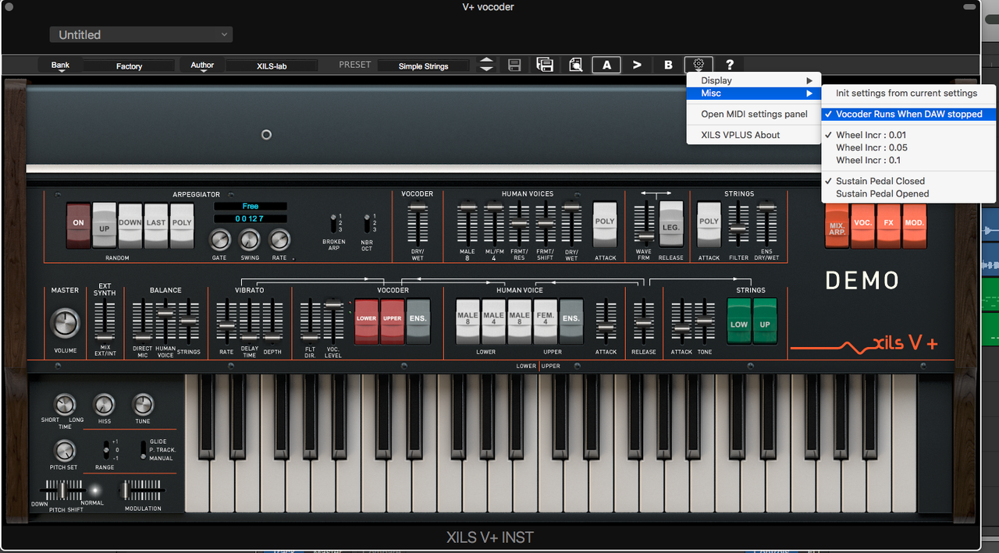This screenshot has height=553, width=999.
Task: Choose XILS VPLUS About
Action: click(x=754, y=135)
